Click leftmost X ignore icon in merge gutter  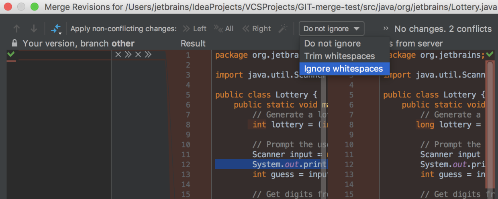click(x=118, y=55)
